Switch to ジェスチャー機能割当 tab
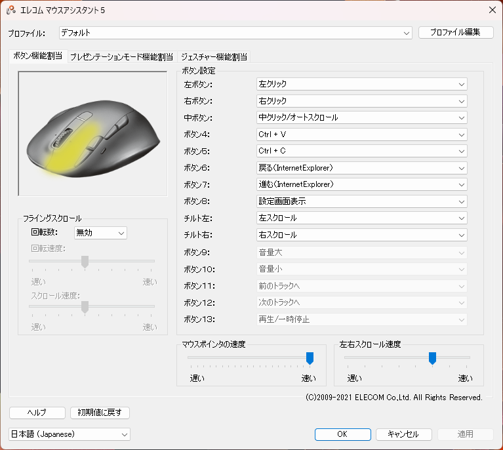 coord(214,57)
